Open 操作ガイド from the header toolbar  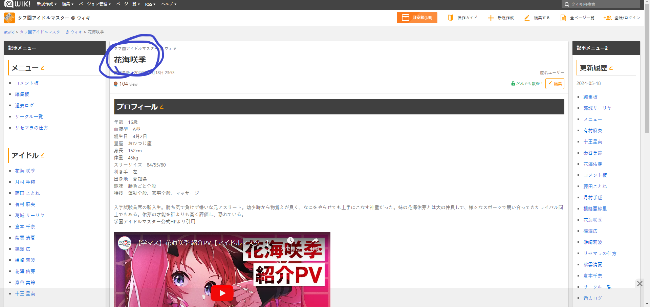pos(462,18)
